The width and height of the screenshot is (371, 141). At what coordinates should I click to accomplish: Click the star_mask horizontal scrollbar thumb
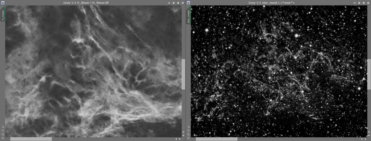pos(217,139)
